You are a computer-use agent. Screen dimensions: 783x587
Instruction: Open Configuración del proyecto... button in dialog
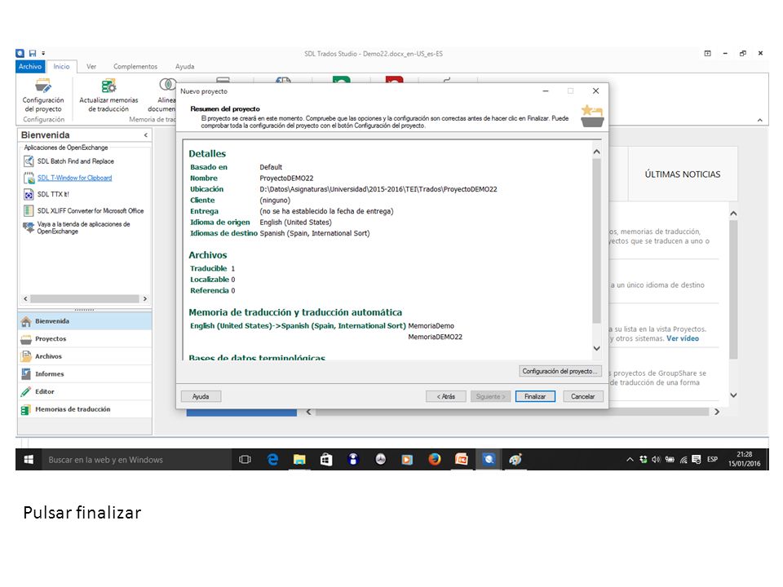pyautogui.click(x=560, y=371)
